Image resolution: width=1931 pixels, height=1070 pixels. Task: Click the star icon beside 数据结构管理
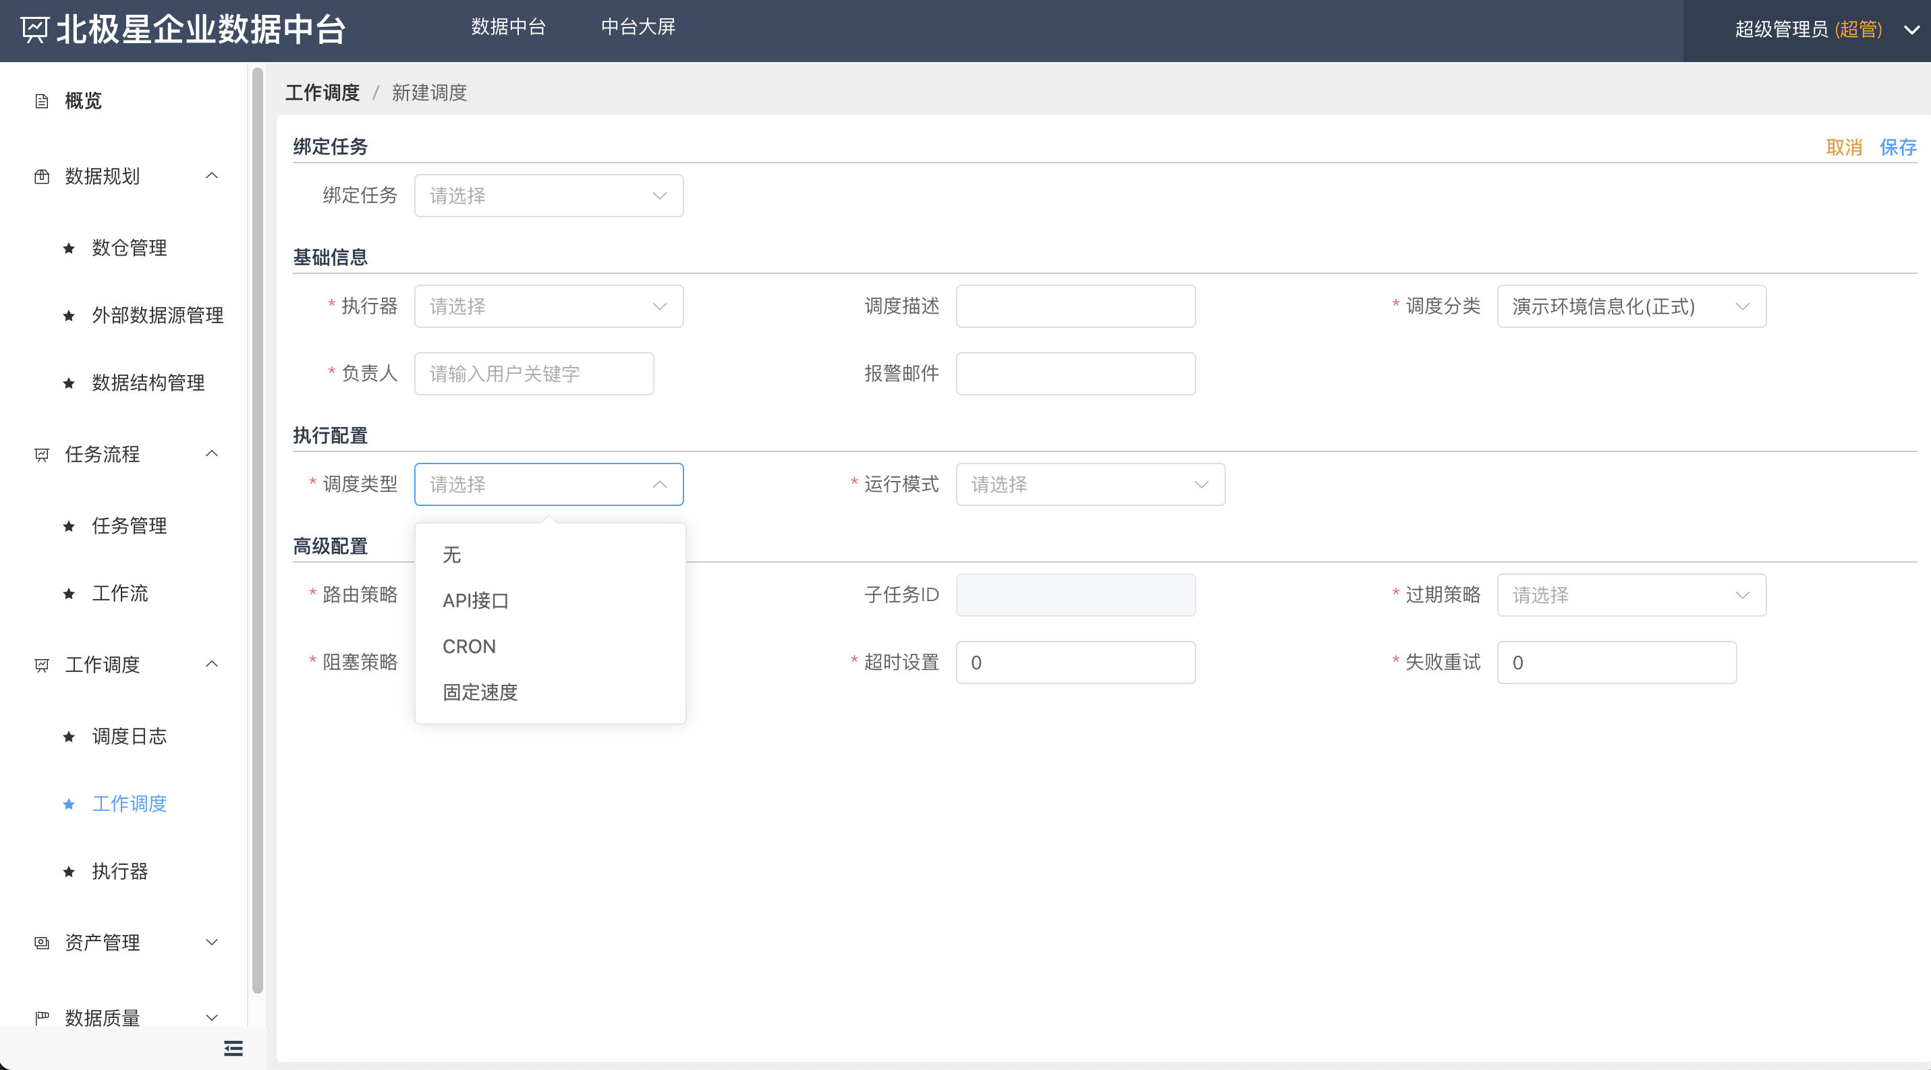69,383
